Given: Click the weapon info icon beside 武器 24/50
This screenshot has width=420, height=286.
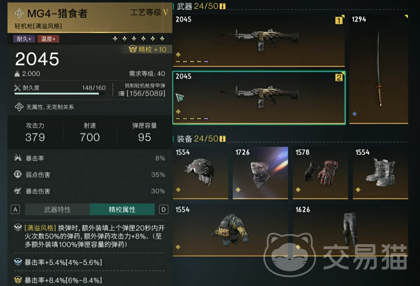Looking at the screenshot, I should [222, 6].
